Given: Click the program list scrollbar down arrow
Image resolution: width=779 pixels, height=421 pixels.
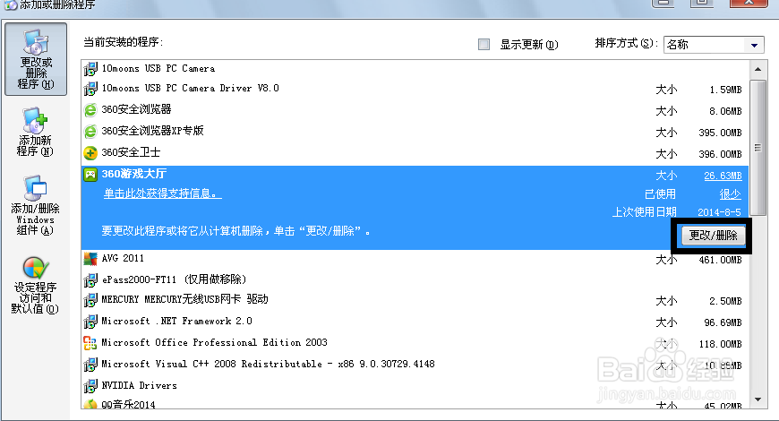Looking at the screenshot, I should (x=758, y=400).
